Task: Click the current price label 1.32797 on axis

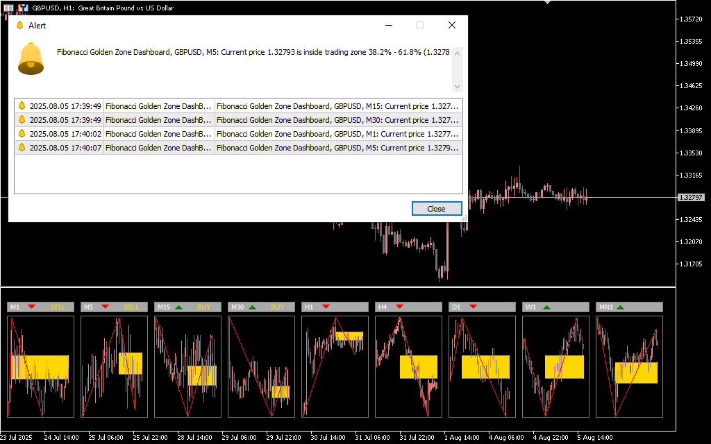Action: coord(692,198)
